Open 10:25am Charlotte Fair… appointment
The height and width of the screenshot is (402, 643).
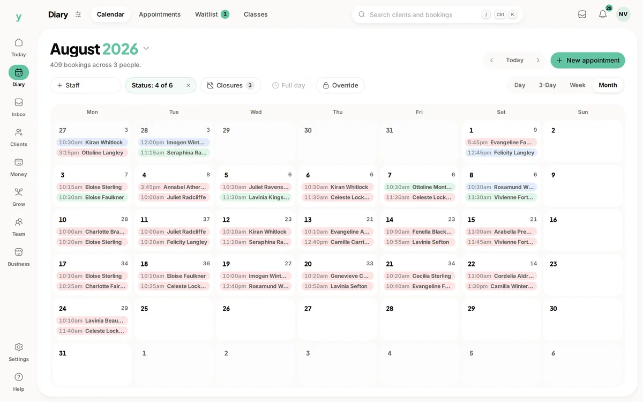pyautogui.click(x=92, y=286)
